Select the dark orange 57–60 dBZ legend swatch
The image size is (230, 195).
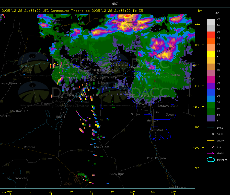[x=211, y=41]
